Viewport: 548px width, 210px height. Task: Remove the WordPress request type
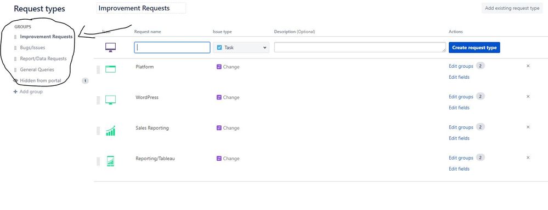528,96
